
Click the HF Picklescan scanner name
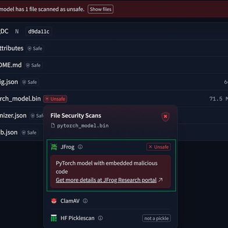coord(77,218)
